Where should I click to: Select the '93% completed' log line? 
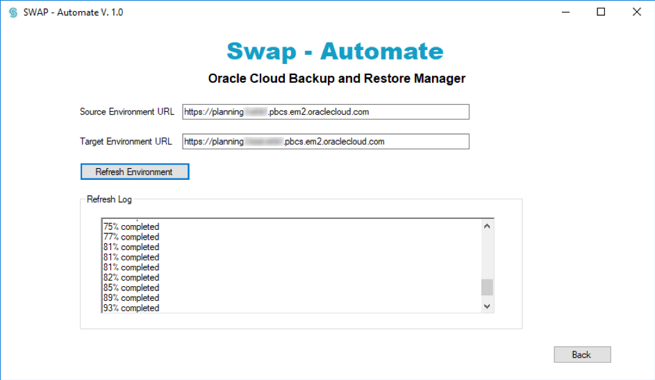click(x=131, y=308)
